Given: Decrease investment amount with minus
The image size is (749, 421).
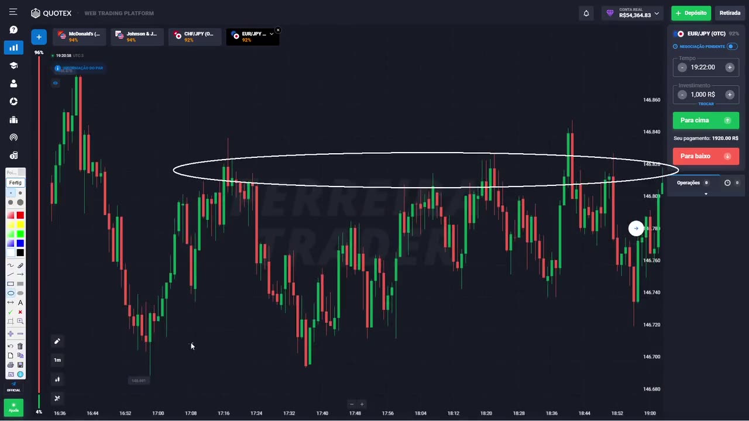Looking at the screenshot, I should click(x=682, y=95).
